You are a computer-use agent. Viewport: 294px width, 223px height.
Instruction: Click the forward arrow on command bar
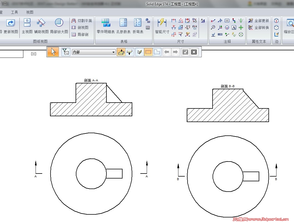click(x=175, y=52)
